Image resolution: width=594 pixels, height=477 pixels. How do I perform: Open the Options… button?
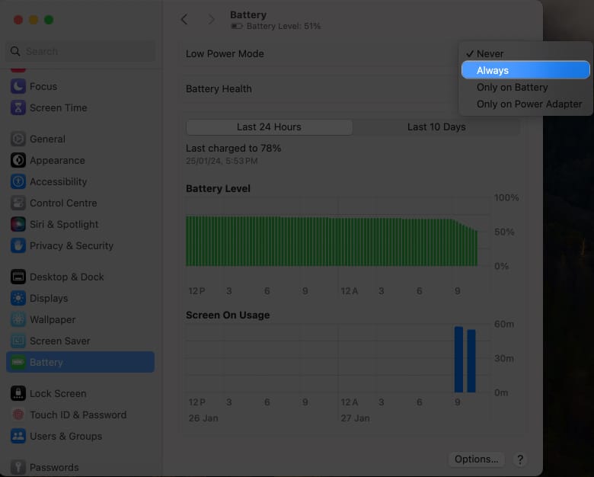pos(476,459)
